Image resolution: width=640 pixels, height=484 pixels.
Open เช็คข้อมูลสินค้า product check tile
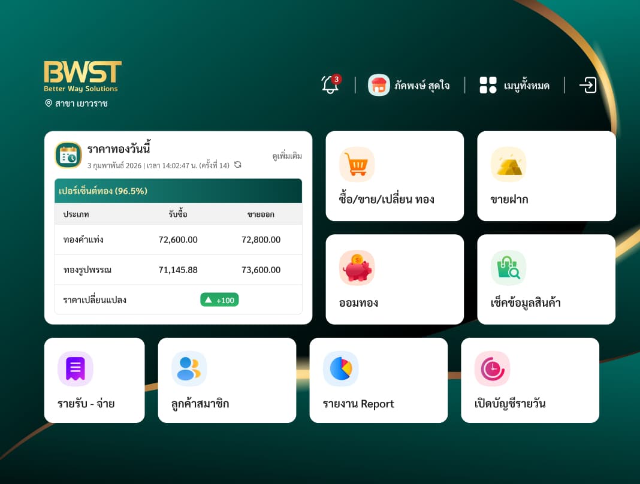(x=546, y=279)
